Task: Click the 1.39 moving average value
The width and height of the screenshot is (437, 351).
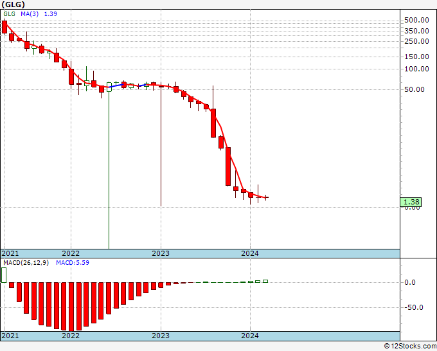Action: pyautogui.click(x=50, y=14)
